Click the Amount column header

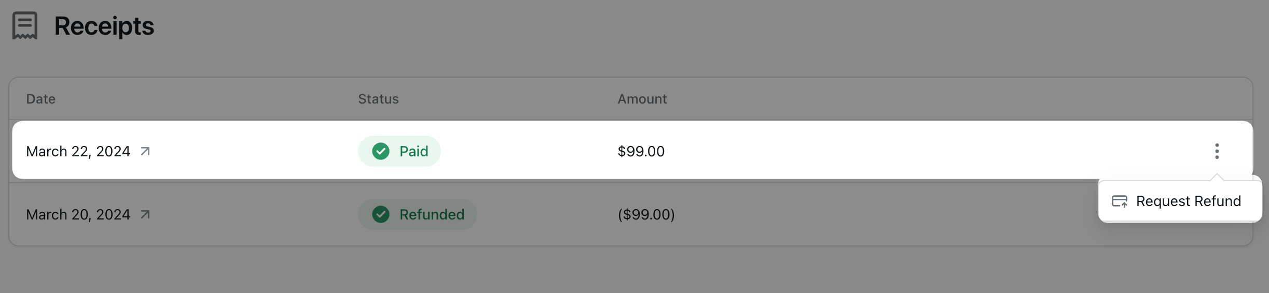pyautogui.click(x=642, y=99)
